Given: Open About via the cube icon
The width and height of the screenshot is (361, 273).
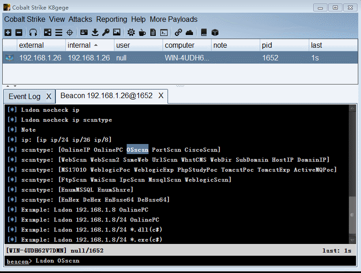Looking at the screenshot, I should (x=215, y=33).
